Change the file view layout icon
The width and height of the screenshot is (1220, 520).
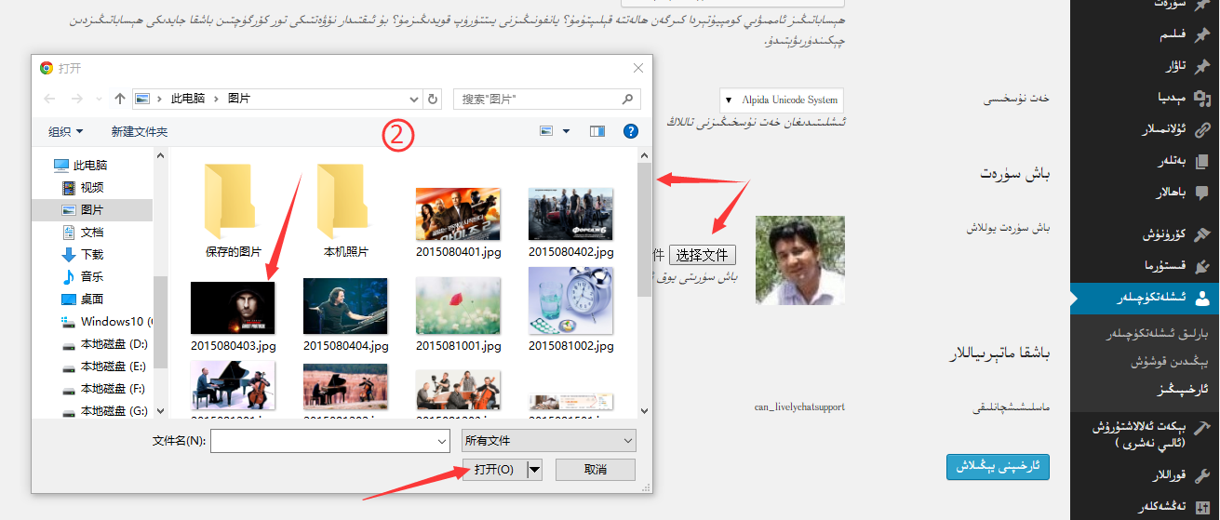point(546,132)
